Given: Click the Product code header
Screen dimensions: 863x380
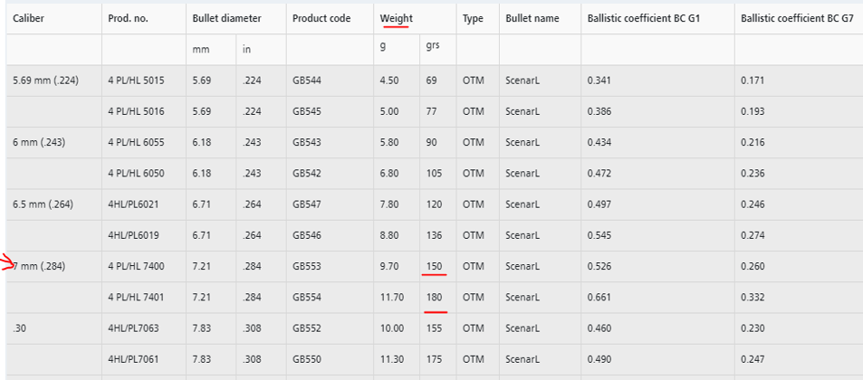Looking at the screenshot, I should coord(321,18).
